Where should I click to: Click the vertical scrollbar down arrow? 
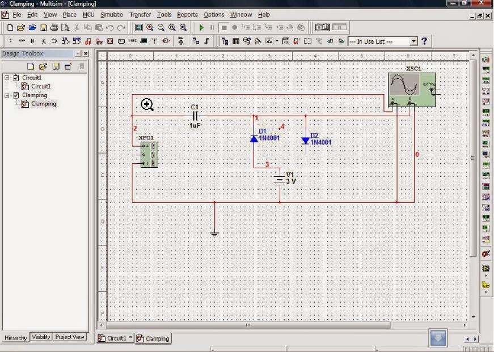[473, 316]
